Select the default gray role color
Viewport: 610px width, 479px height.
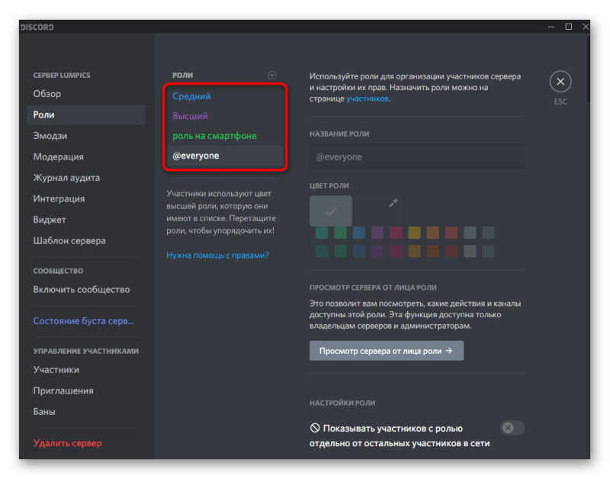pos(331,211)
